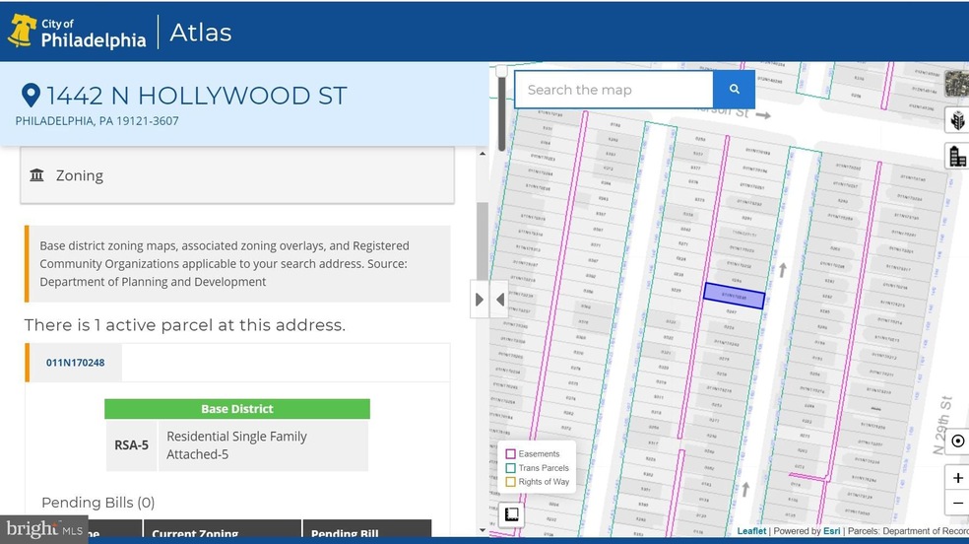
Task: Open the Leaflet attribution link
Action: (x=751, y=531)
